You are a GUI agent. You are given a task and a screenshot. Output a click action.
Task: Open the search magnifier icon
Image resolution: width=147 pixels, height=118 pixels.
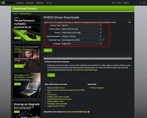pos(140,3)
